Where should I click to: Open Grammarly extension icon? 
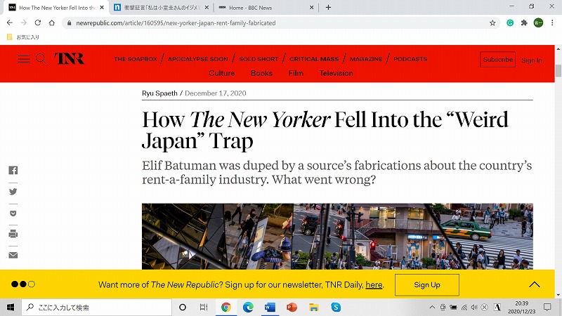point(510,23)
